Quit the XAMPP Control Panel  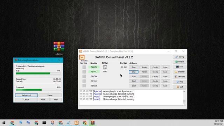180,87
